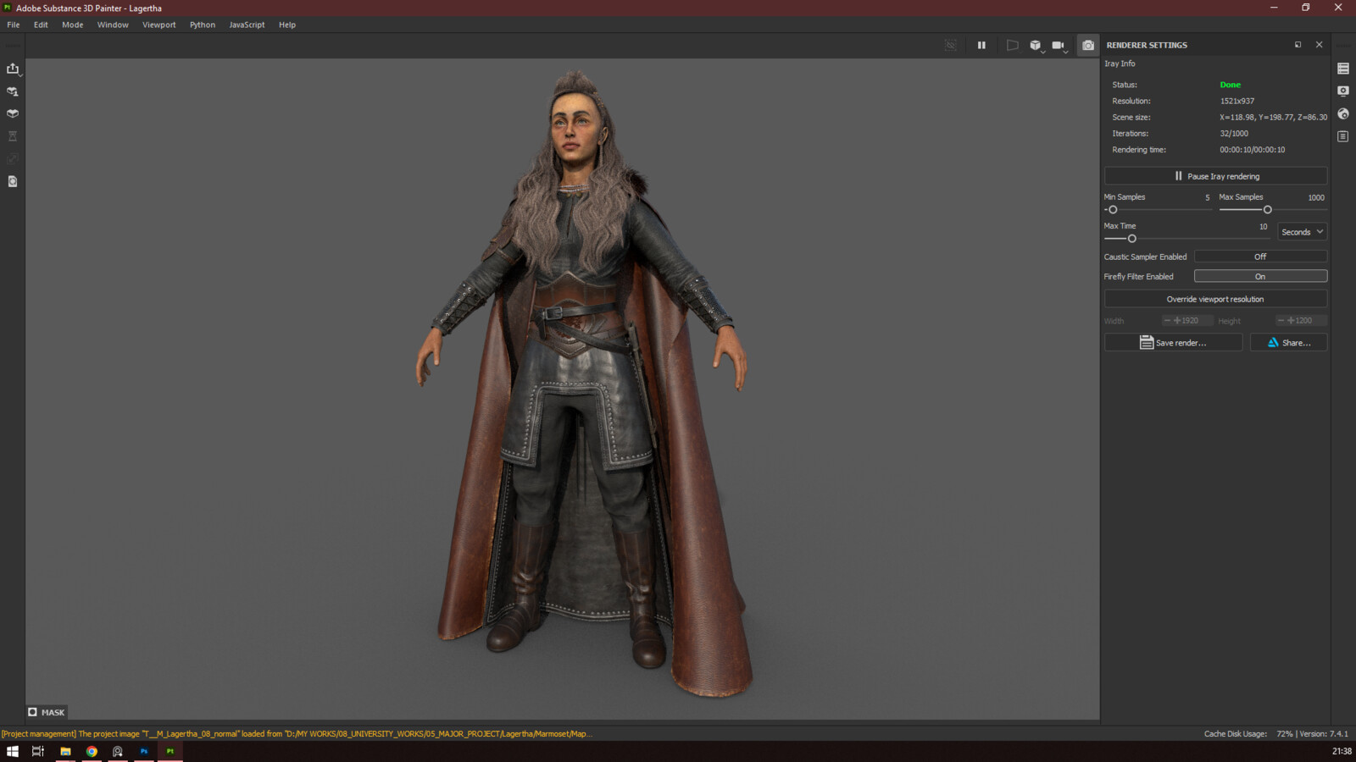This screenshot has width=1356, height=762.
Task: Click the Iray Info section header
Action: pos(1120,63)
